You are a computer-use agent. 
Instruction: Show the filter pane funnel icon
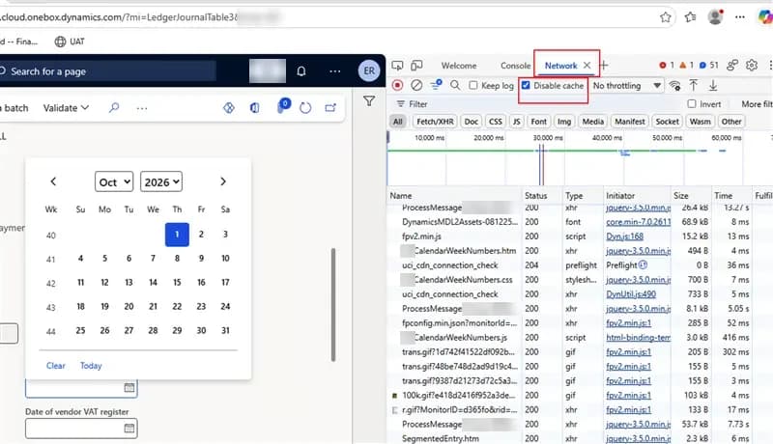click(369, 101)
